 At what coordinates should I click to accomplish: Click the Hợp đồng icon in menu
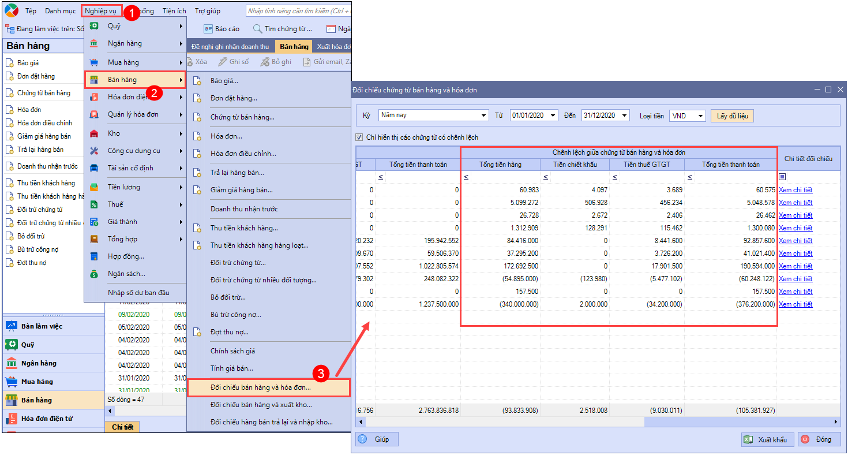point(95,256)
